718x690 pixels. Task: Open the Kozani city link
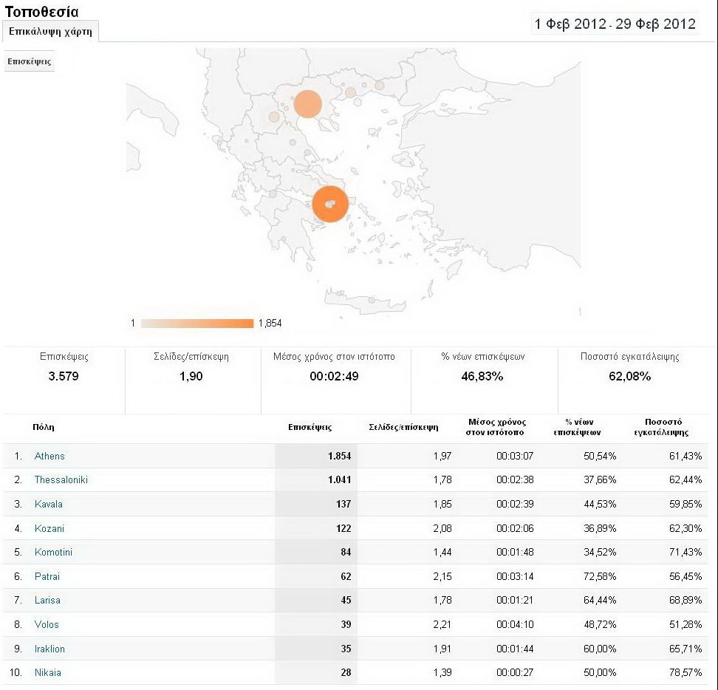point(49,528)
